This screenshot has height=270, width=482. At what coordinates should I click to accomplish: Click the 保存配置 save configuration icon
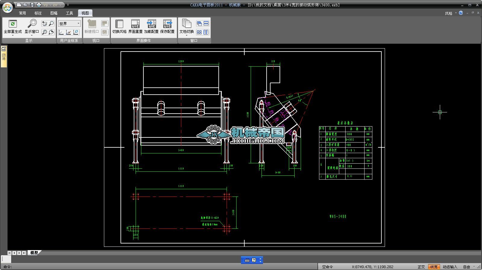(x=167, y=24)
